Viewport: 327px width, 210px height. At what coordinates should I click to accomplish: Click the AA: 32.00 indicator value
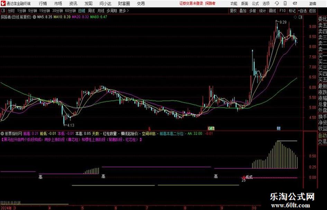point(195,133)
